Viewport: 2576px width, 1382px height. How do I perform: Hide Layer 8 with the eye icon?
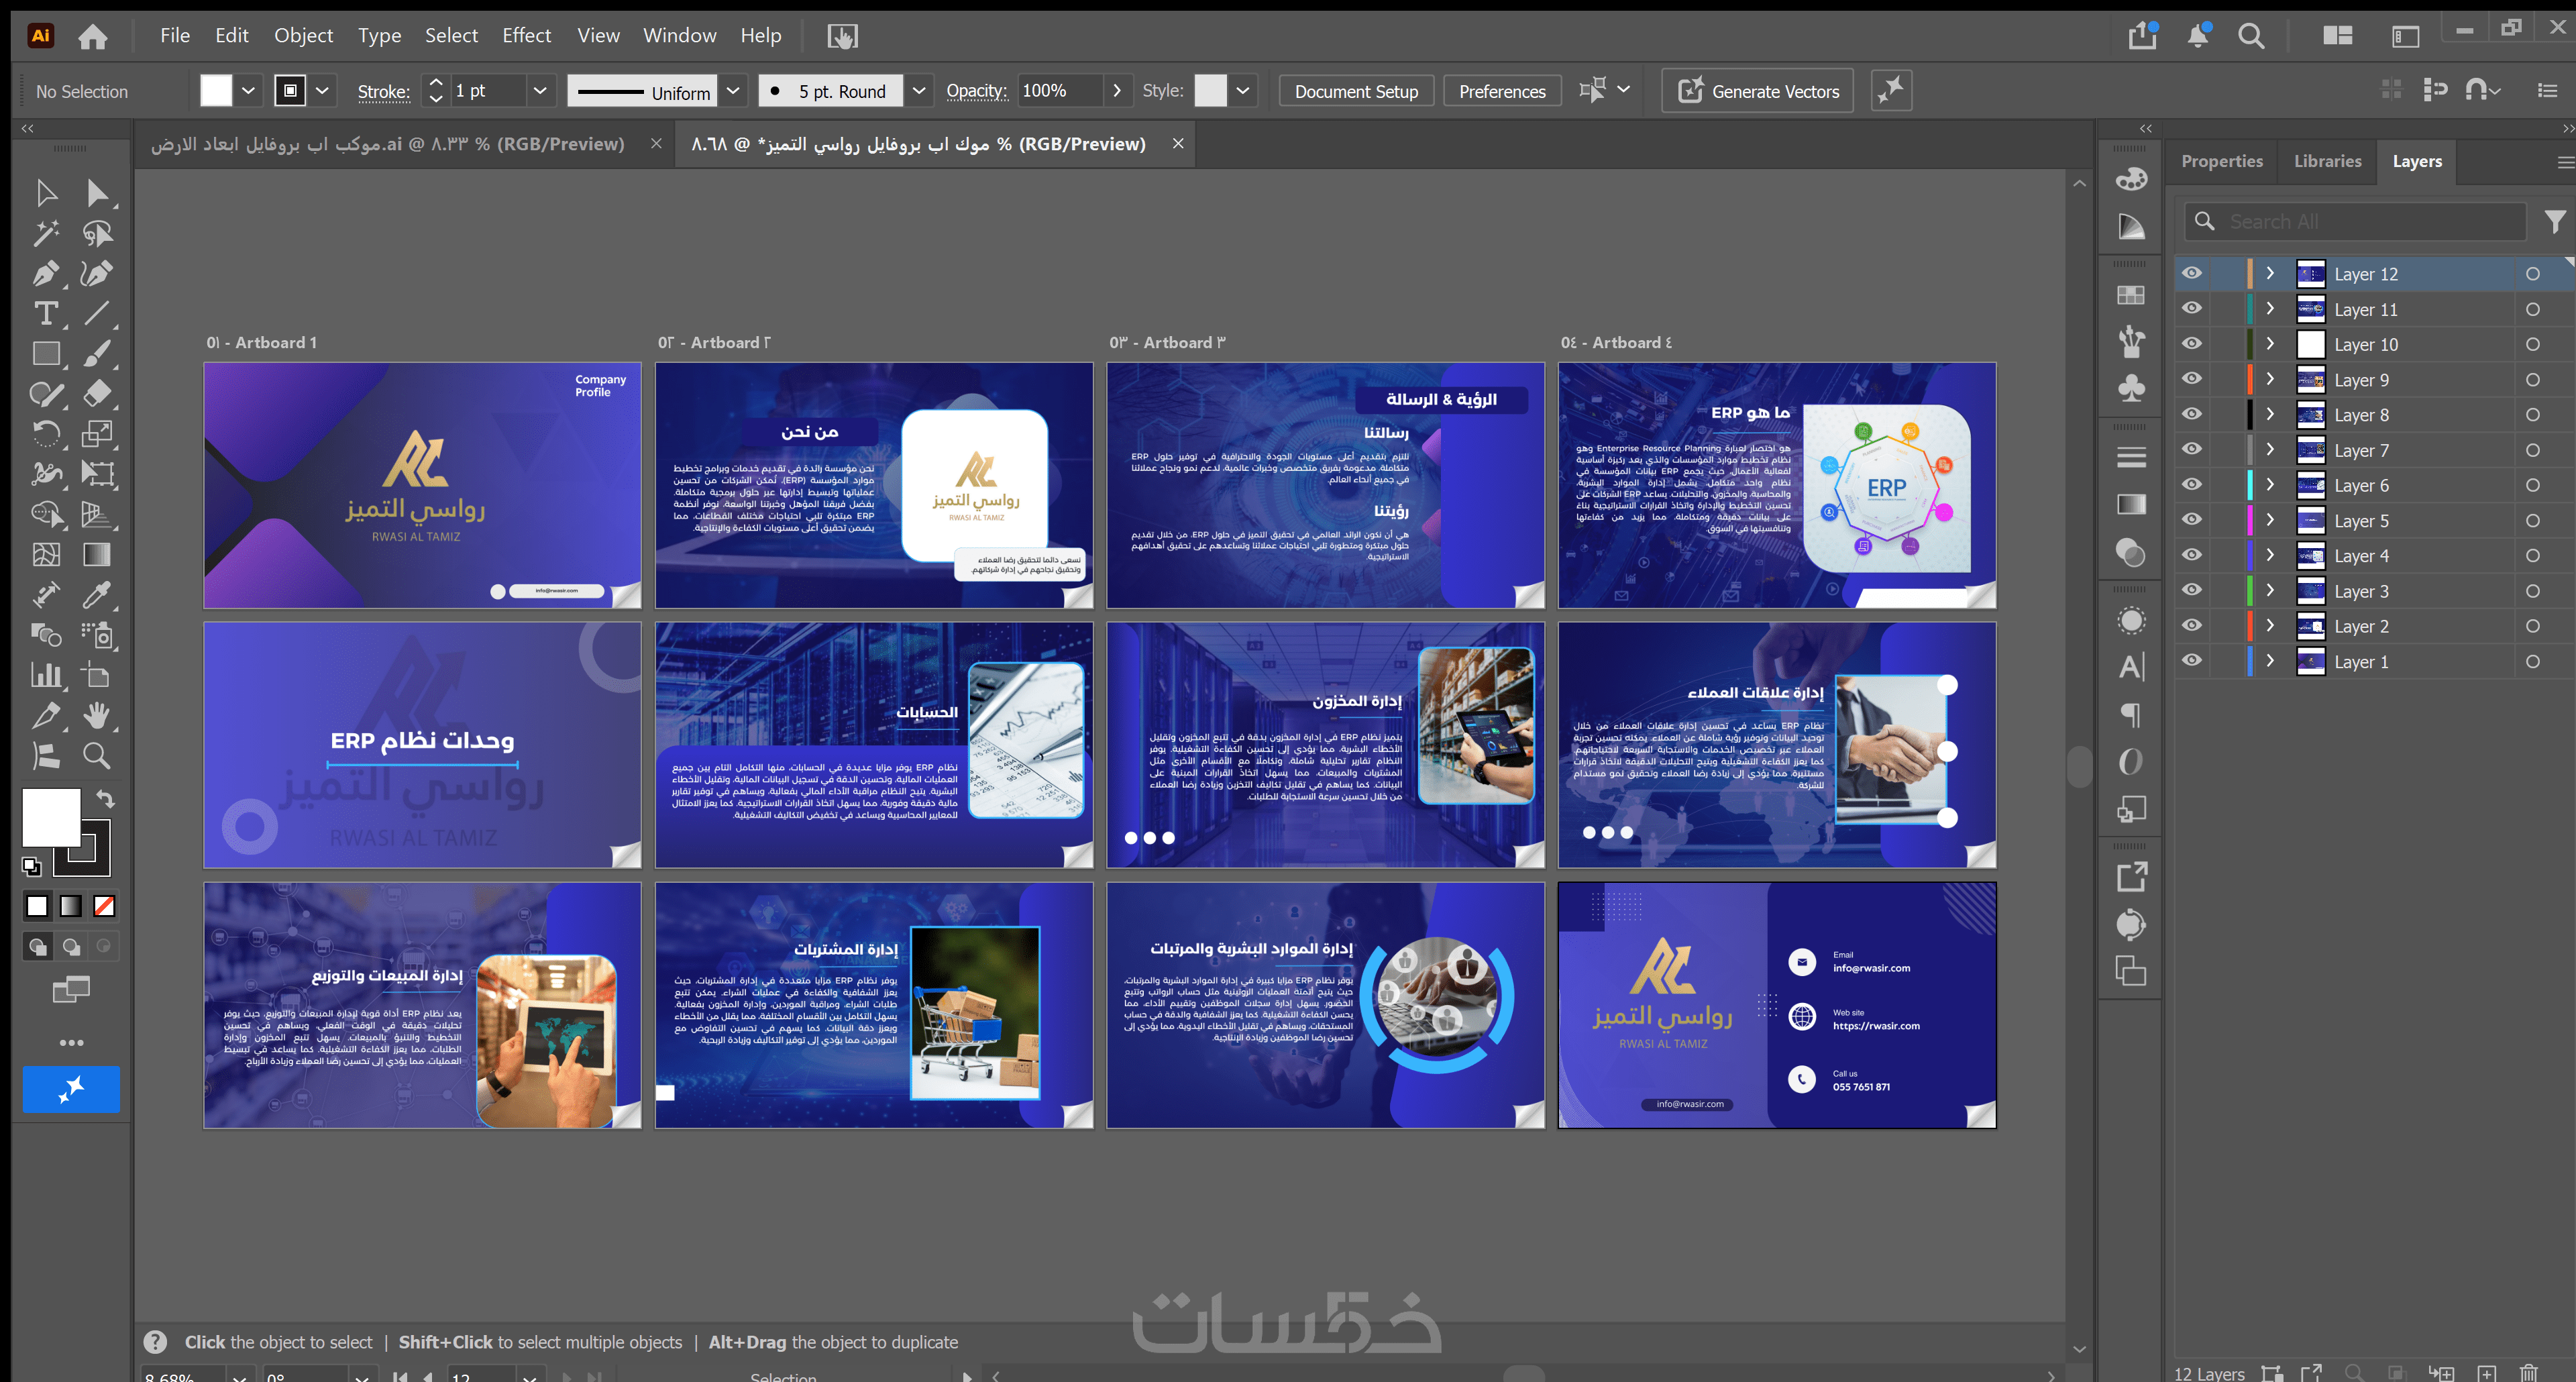click(x=2192, y=414)
